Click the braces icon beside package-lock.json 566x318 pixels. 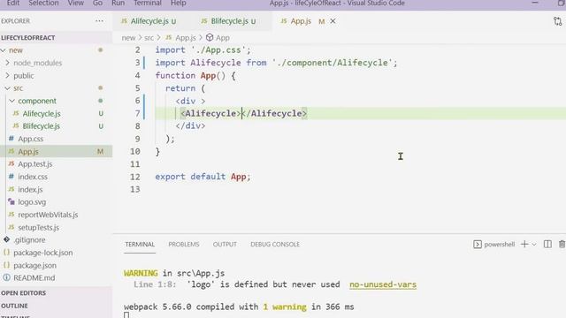click(6, 253)
